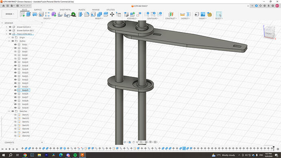The image size is (281, 158).
Task: Toggle visibility of the Bodies folder
Action: tap(13, 41)
